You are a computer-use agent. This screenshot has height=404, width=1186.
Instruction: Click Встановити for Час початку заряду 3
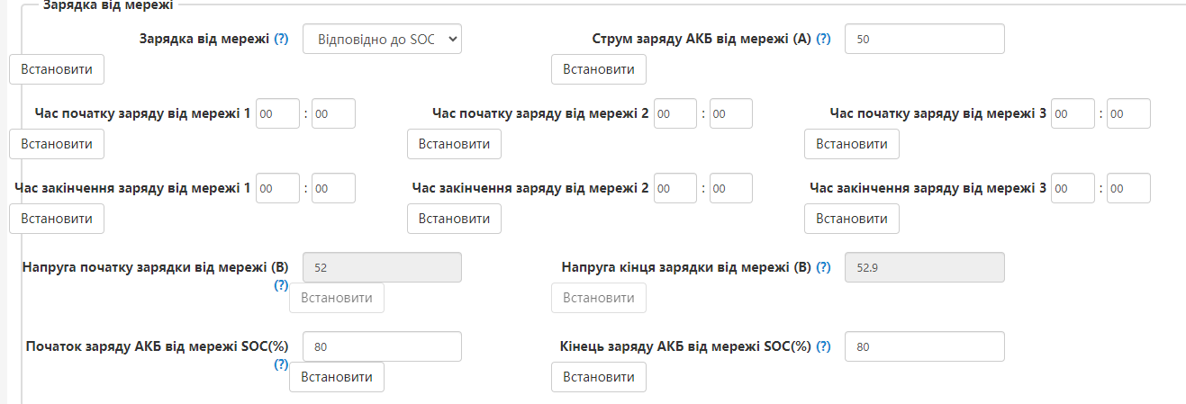coord(852,144)
